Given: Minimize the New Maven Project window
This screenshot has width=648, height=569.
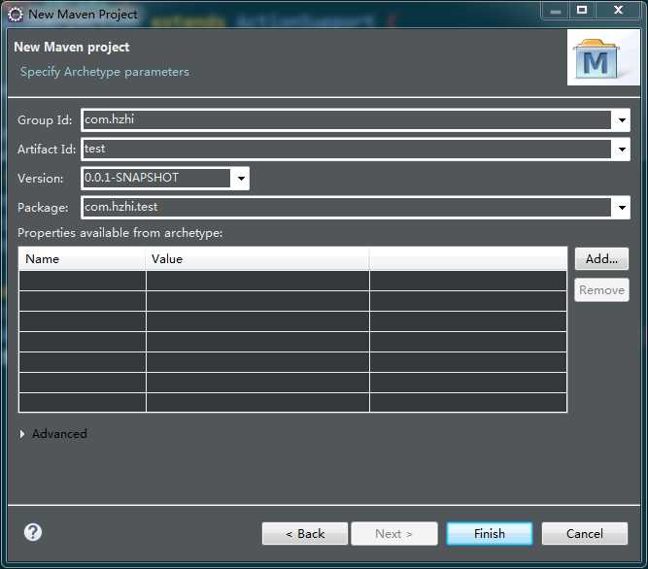Looking at the screenshot, I should (556, 11).
